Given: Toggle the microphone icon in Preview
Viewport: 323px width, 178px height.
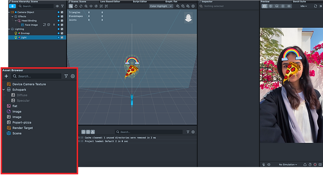Looking at the screenshot, I should (x=264, y=165).
